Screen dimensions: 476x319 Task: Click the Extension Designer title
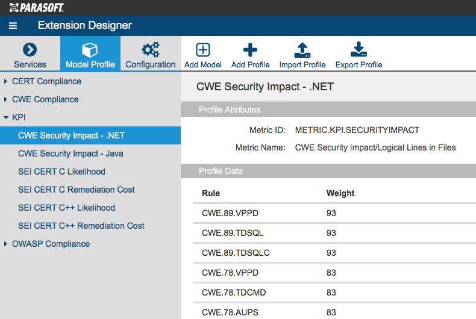[x=85, y=25]
